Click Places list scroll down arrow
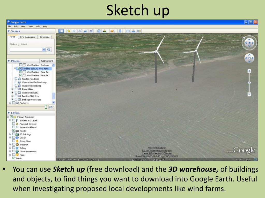The width and height of the screenshot is (265, 198). tap(53, 102)
